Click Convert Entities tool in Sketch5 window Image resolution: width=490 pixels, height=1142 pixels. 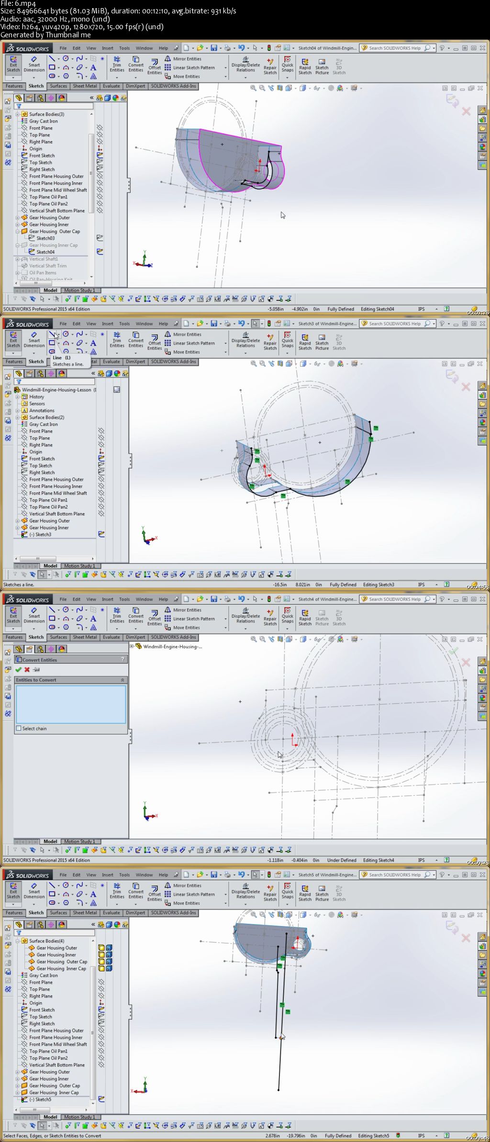pos(136,891)
